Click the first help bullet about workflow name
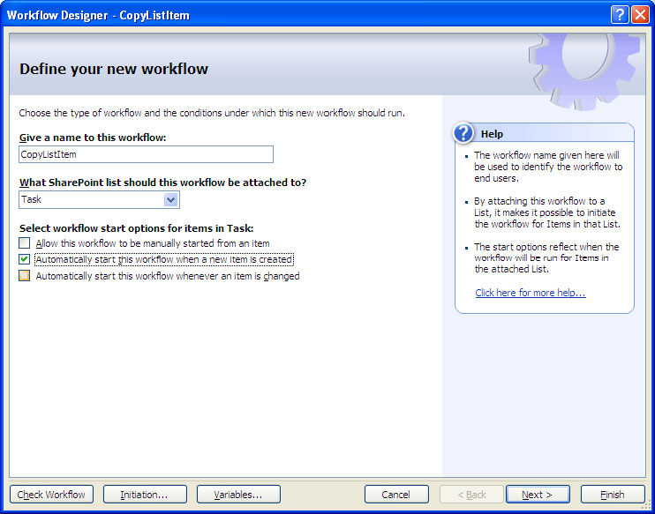 tap(548, 167)
